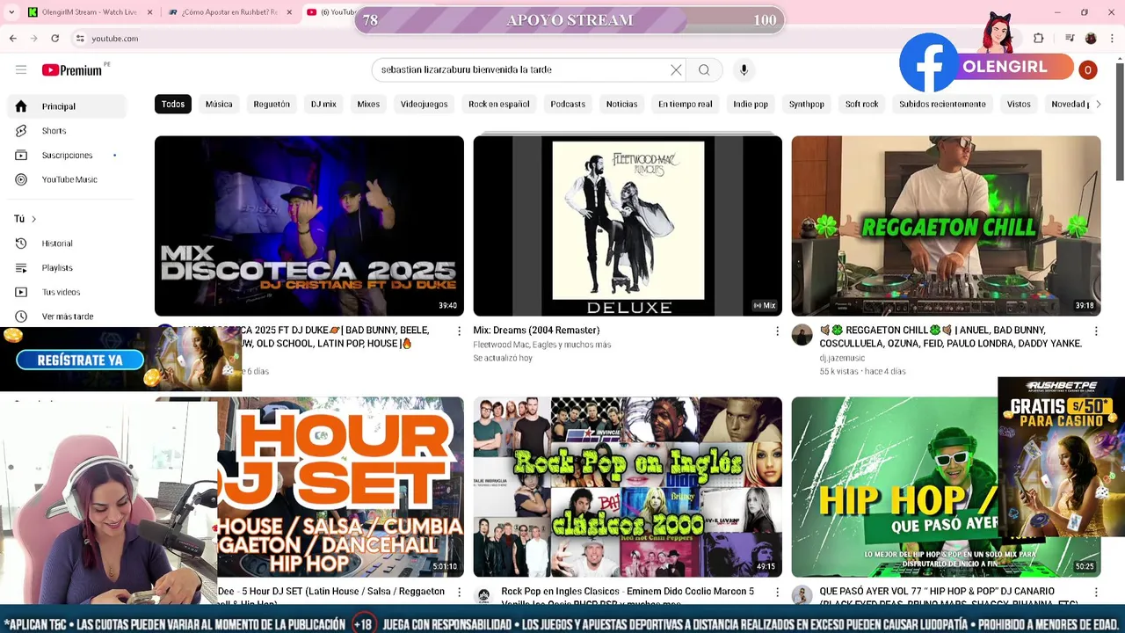1125x633 pixels.
Task: Select the Subidos recientemente filter chip
Action: 942,104
